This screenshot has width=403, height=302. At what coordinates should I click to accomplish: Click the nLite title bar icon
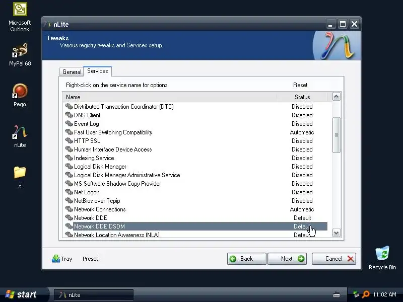pos(47,24)
